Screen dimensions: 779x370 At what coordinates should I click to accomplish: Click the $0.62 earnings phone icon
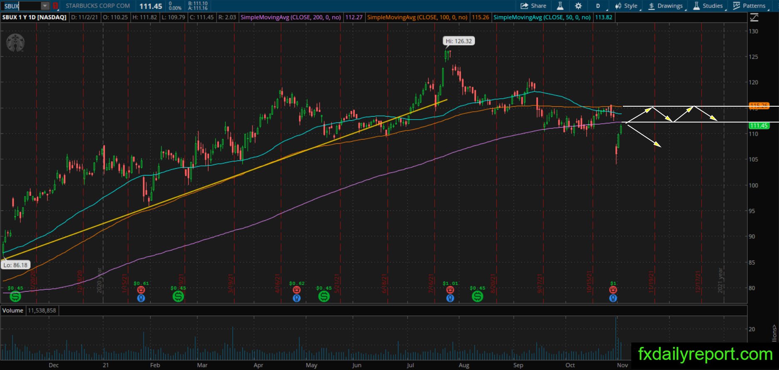coord(296,290)
